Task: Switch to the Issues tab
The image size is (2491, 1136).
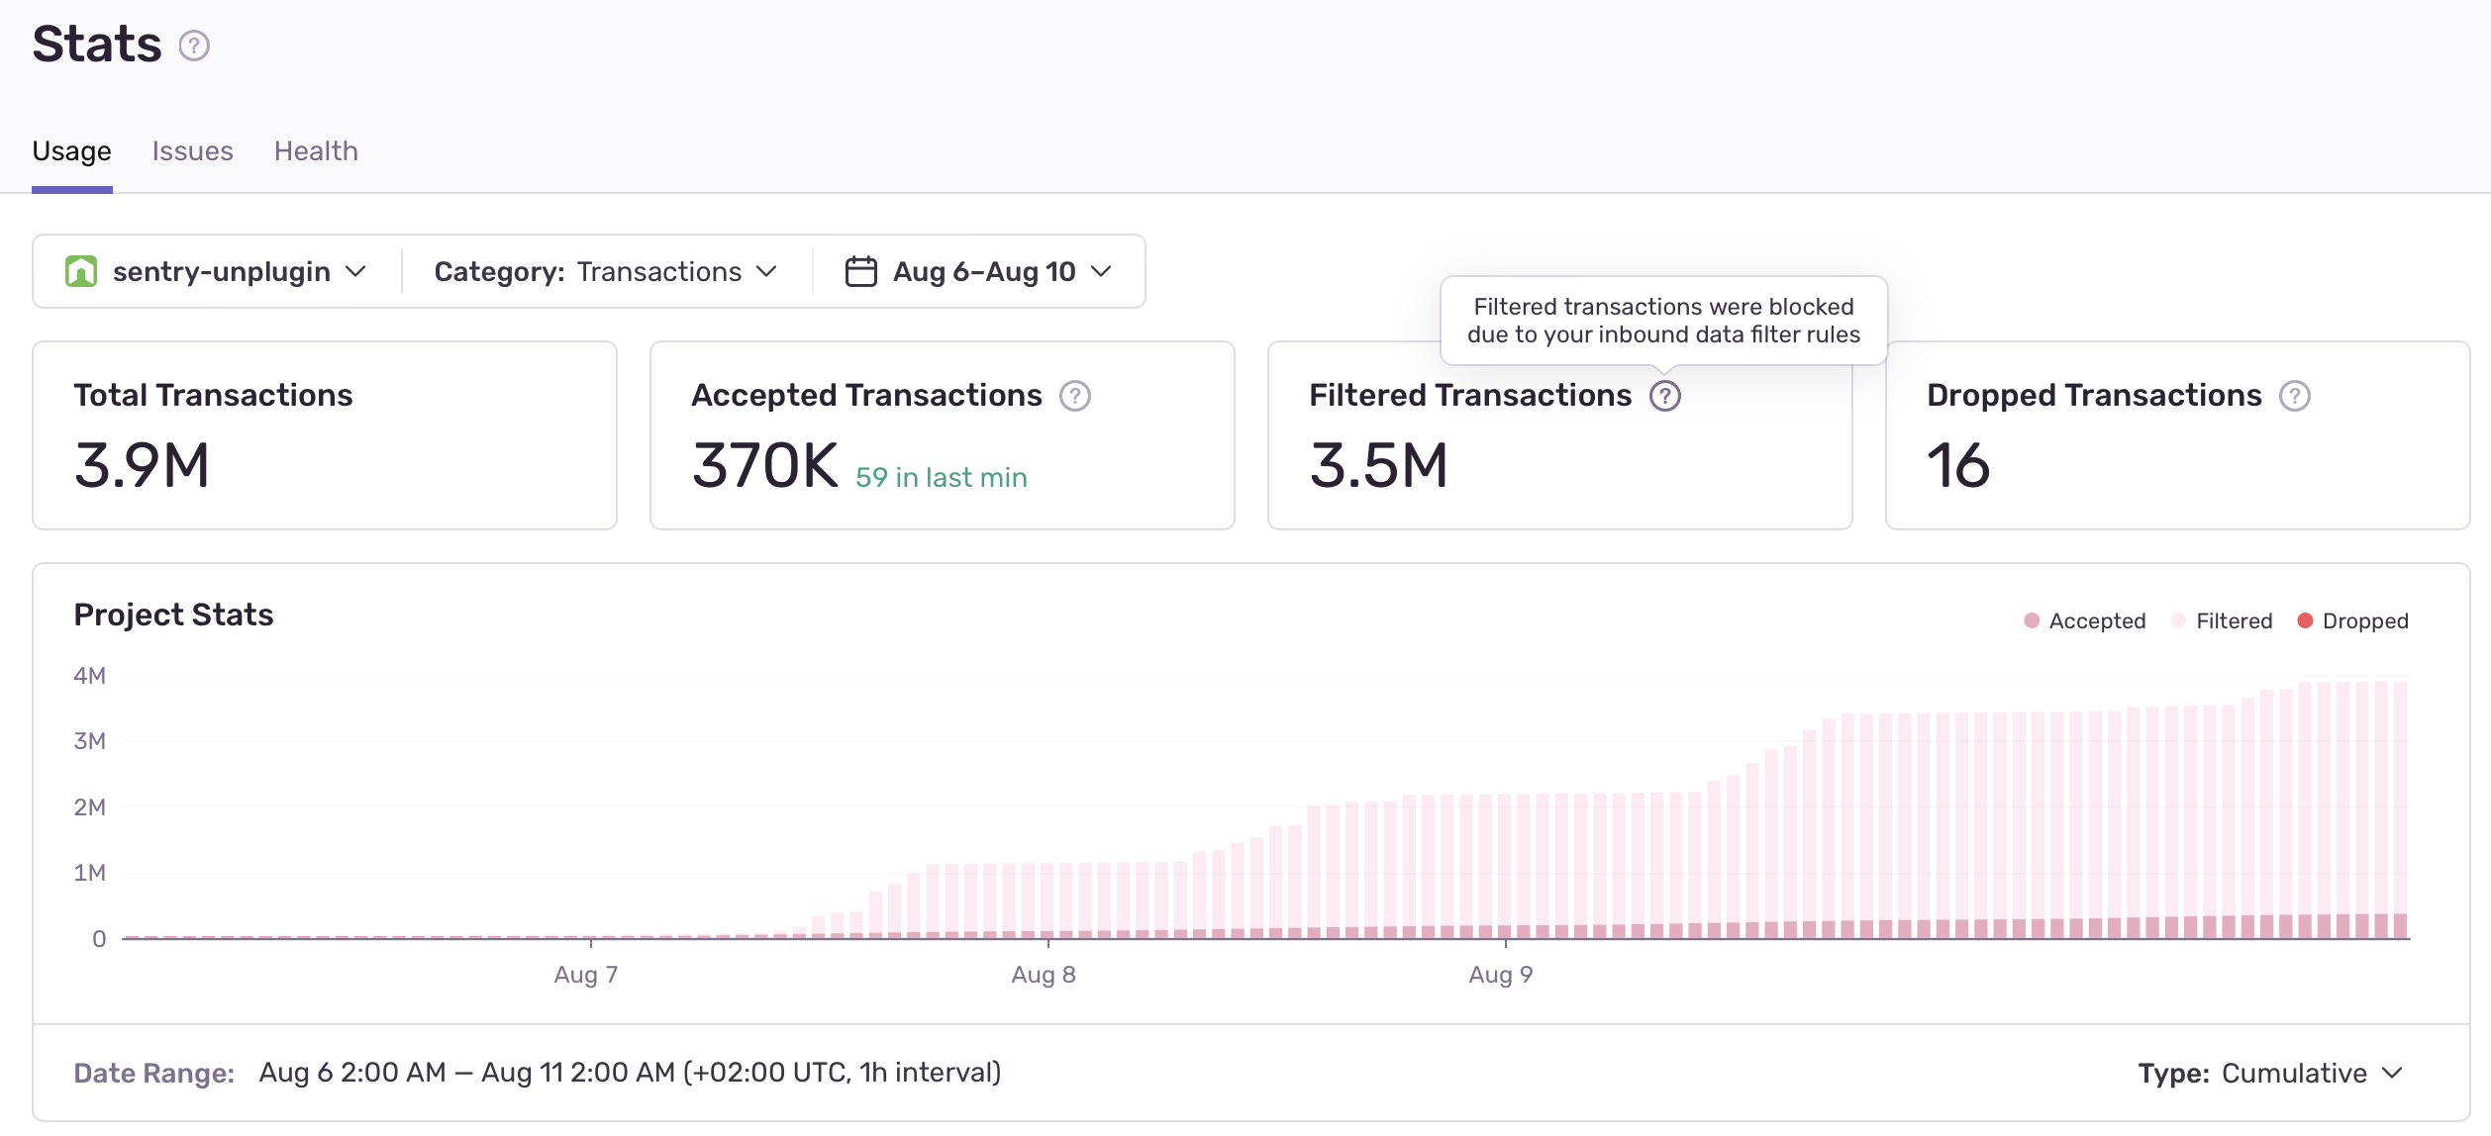Action: point(192,151)
